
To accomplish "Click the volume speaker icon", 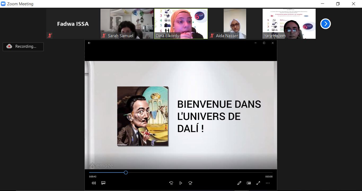I will [94, 183].
